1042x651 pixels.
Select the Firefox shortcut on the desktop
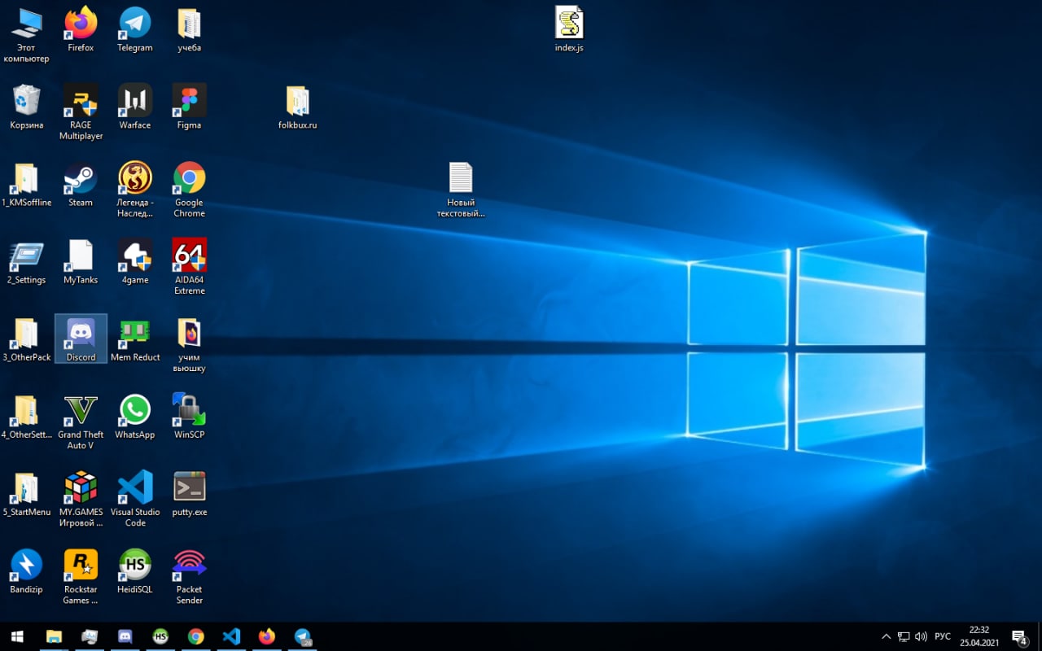point(81,30)
